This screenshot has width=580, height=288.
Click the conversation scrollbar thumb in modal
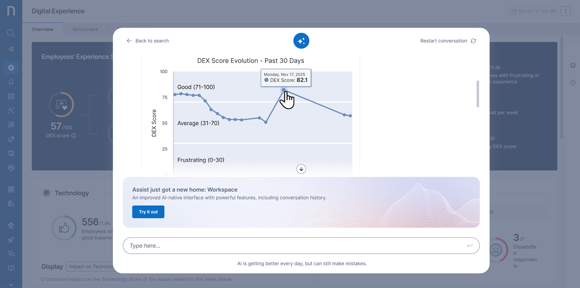pos(478,94)
